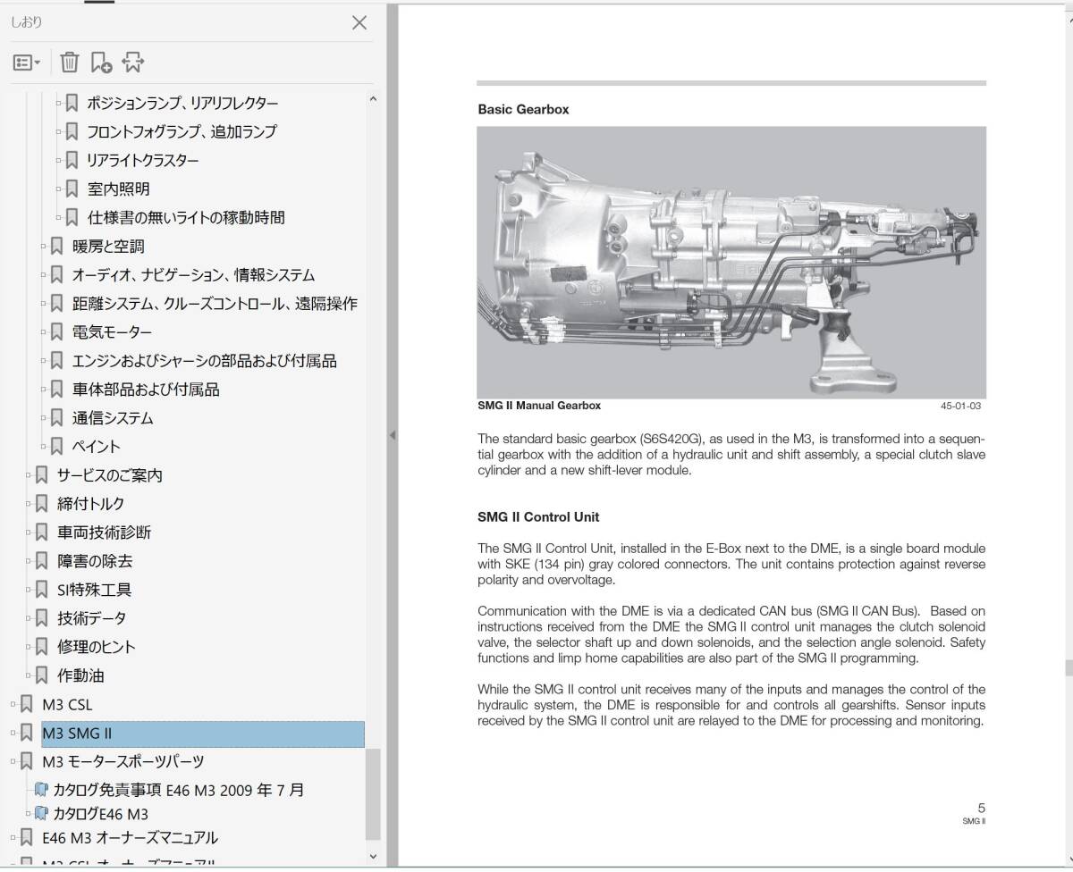Click the bookmark icon beside 室内照明
1073x872 pixels.
[x=72, y=189]
